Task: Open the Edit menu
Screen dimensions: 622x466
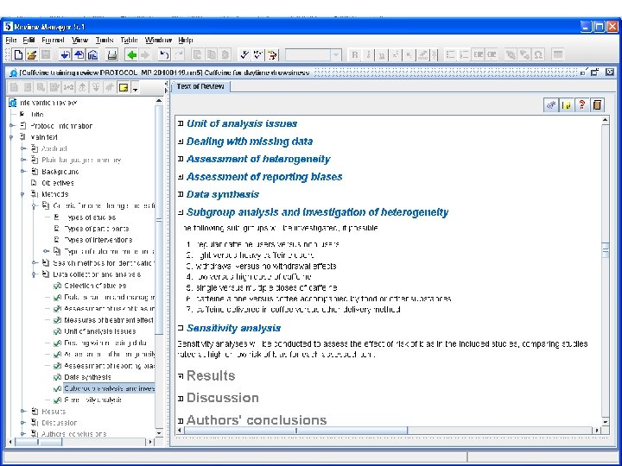Action: tap(29, 40)
